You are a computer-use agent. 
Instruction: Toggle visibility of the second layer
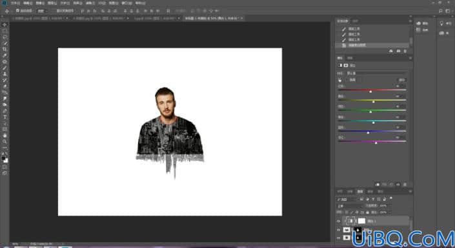[338, 230]
